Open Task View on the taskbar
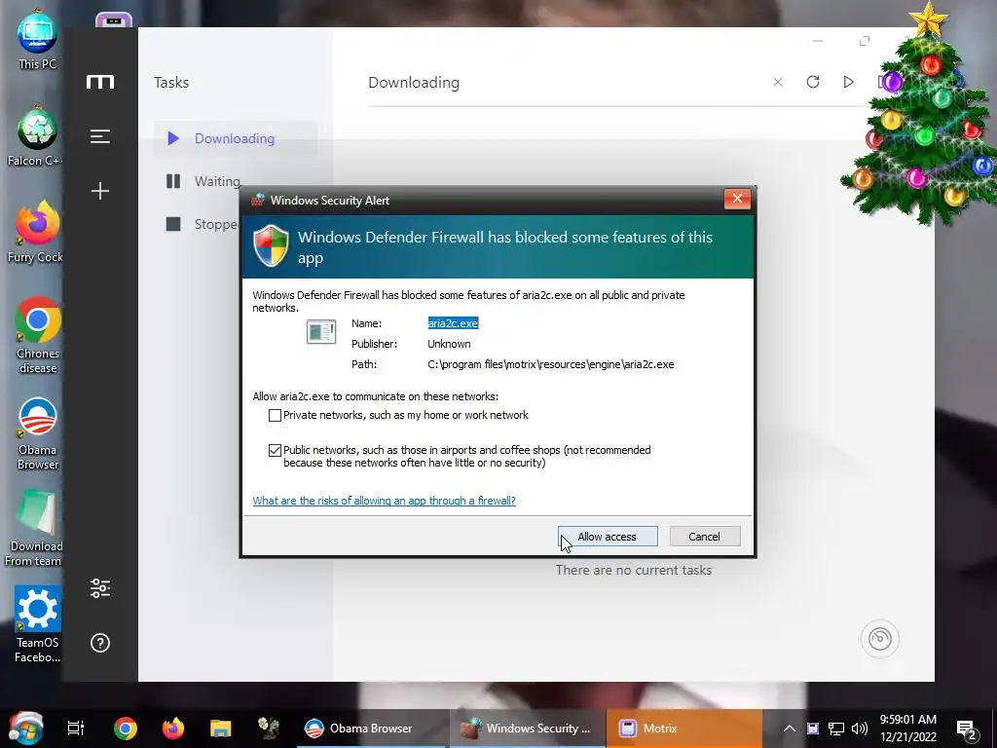 pos(76,729)
